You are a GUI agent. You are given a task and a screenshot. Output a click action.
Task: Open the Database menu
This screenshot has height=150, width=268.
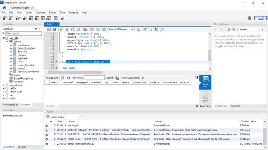[x=40, y=12]
